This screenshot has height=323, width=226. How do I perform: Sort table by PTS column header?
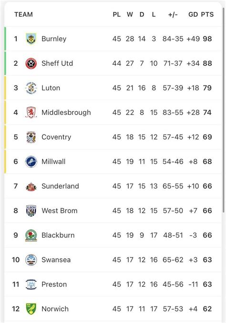(x=207, y=14)
